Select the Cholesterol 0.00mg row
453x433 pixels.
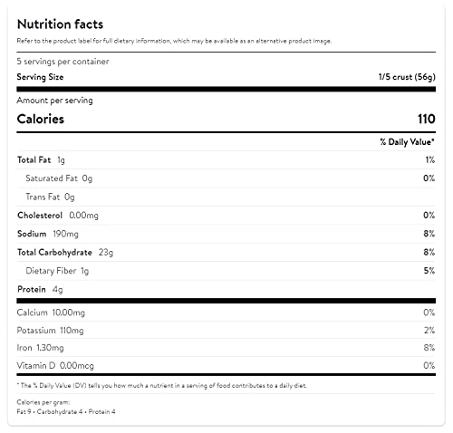pyautogui.click(x=226, y=216)
